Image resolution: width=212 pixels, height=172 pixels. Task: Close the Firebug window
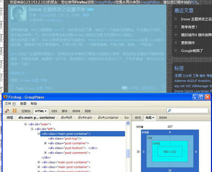coord(208,97)
